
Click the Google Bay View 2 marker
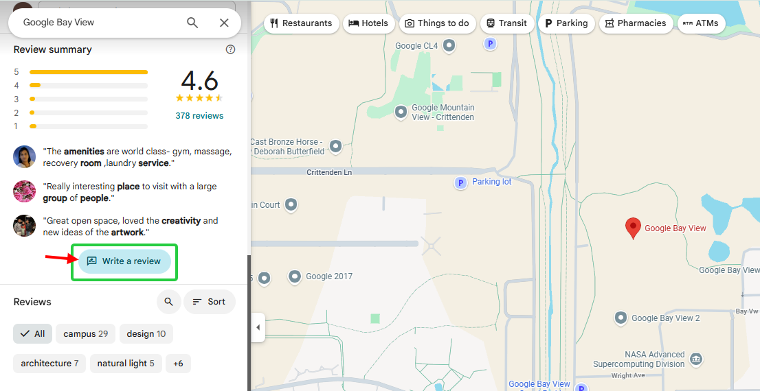pyautogui.click(x=621, y=318)
